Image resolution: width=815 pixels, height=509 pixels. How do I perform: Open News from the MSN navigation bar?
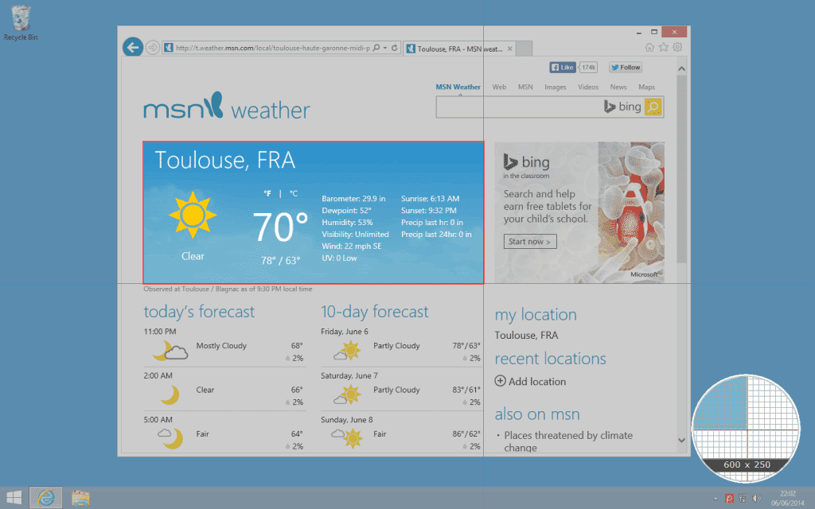[x=618, y=87]
